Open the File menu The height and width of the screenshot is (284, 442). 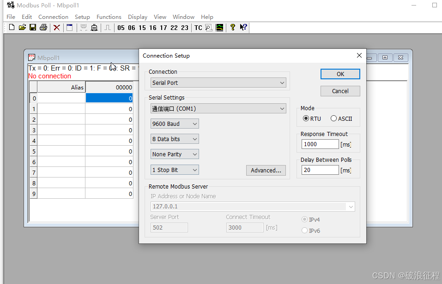pyautogui.click(x=11, y=17)
